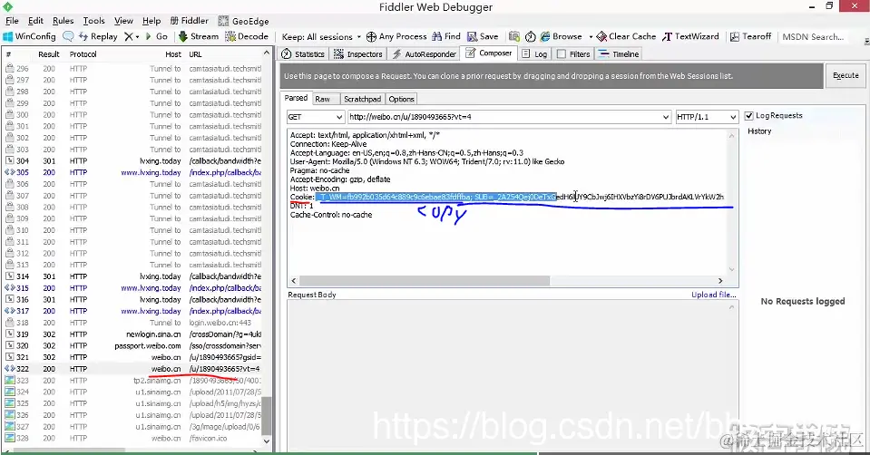
Task: Select session 328 favicon.ico row
Action: click(132, 439)
